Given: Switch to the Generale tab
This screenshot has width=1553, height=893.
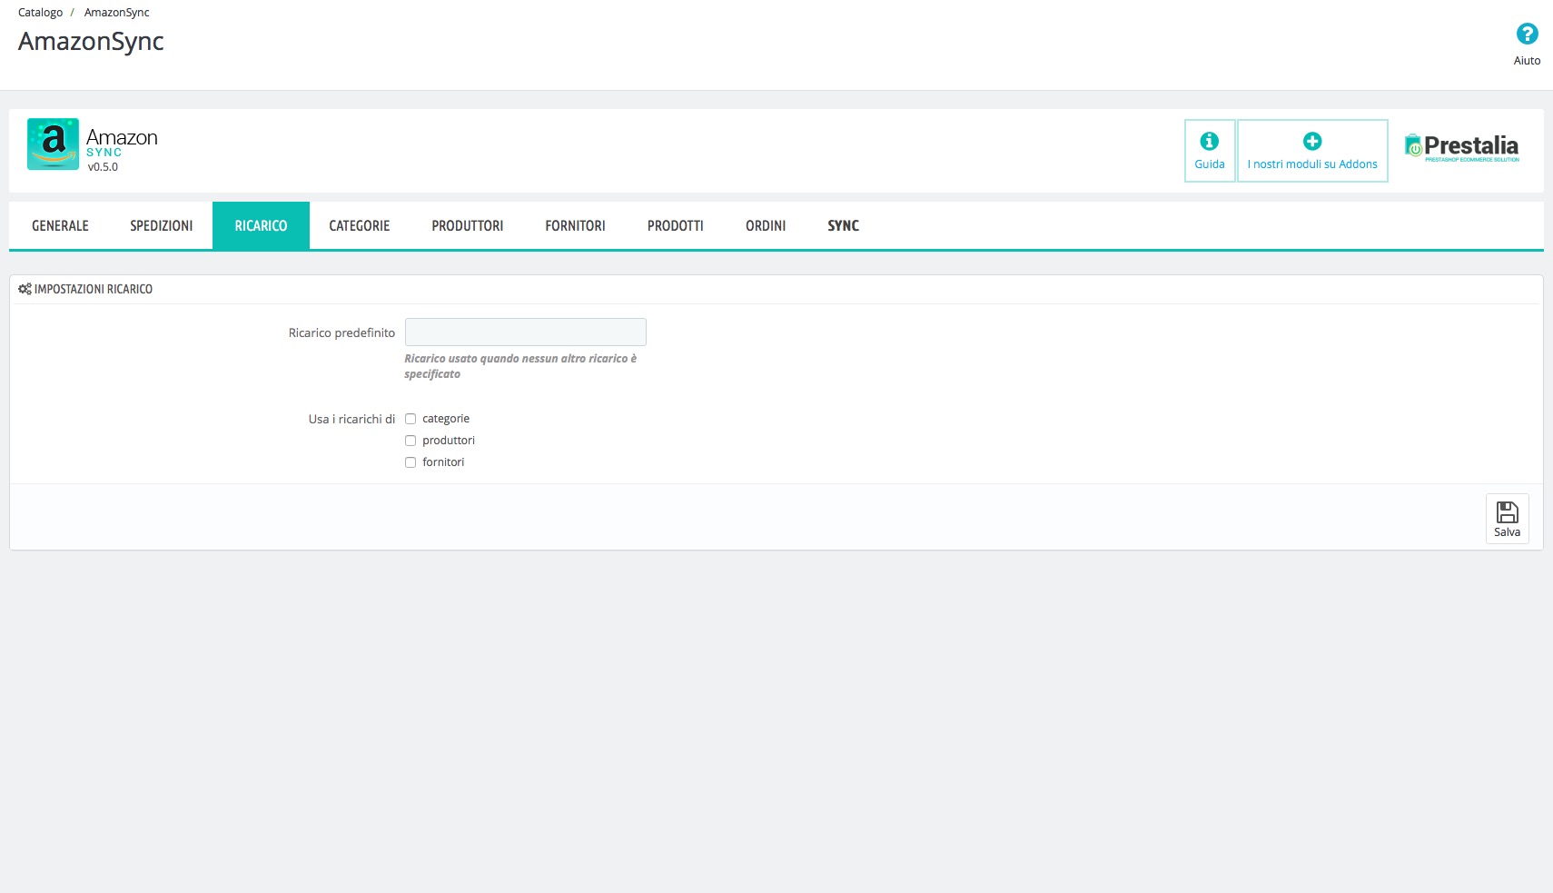Looking at the screenshot, I should click(x=60, y=225).
